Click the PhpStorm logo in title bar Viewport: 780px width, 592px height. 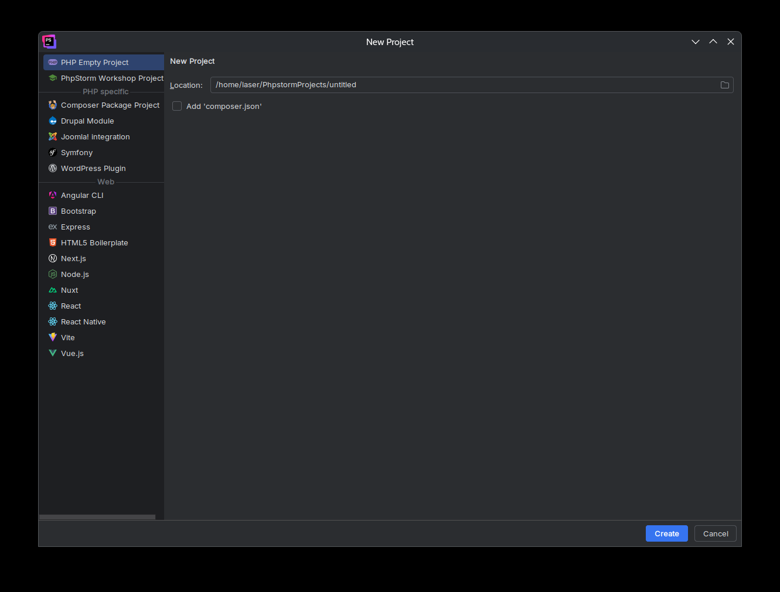(49, 42)
